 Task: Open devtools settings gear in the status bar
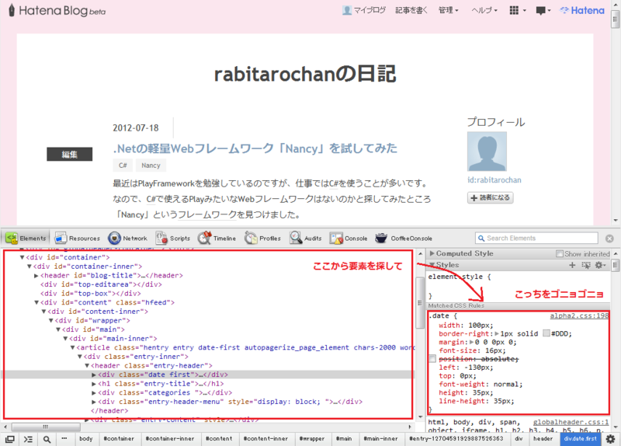pos(610,439)
